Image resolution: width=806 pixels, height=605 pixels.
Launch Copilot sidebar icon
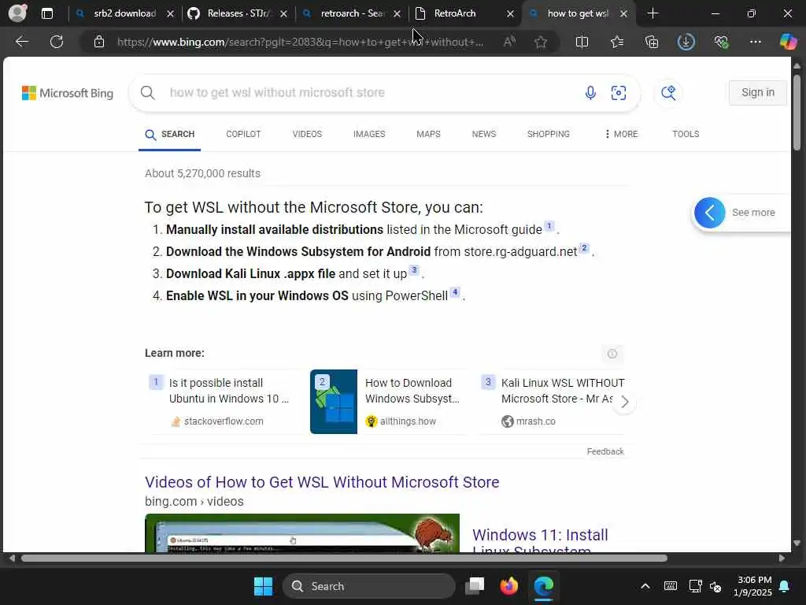pyautogui.click(x=788, y=41)
